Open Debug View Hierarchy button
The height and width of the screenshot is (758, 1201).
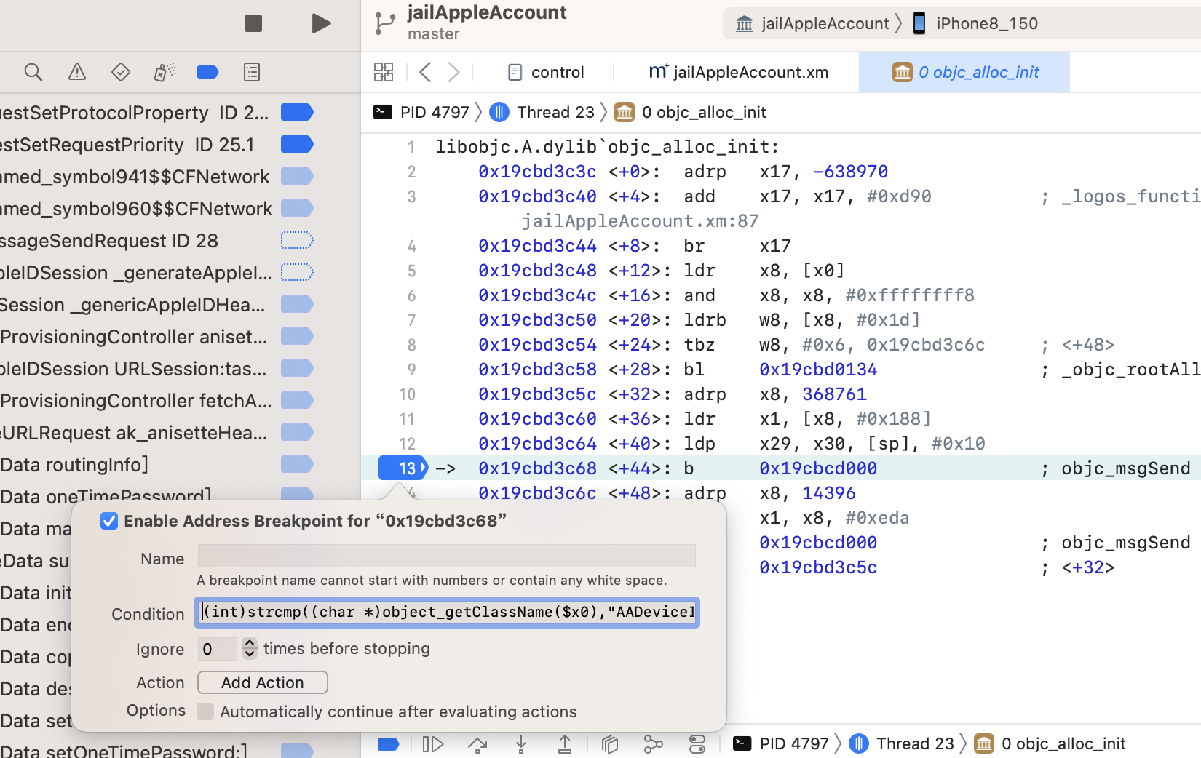(x=610, y=743)
